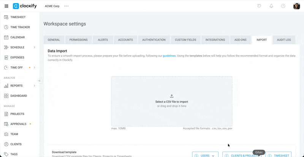Switch to the Audit Log tab
This screenshot has height=157, width=304.
tap(284, 40)
